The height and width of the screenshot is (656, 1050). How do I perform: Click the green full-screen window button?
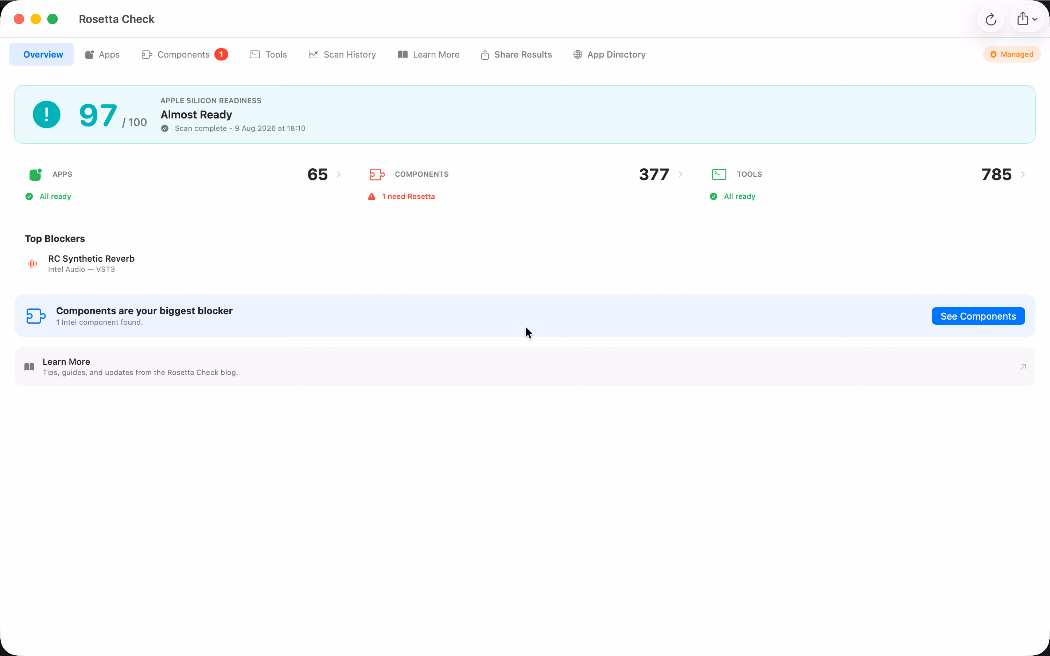pos(52,19)
